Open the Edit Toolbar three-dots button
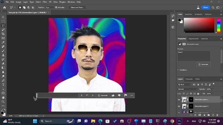The height and width of the screenshot is (125, 223). point(3,106)
